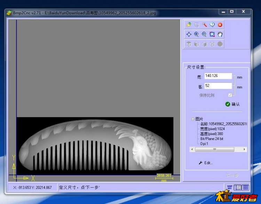Image resolution: width=261 pixels, height=204 pixels.
Task: Click the width field showing 140.126
Action: point(218,76)
